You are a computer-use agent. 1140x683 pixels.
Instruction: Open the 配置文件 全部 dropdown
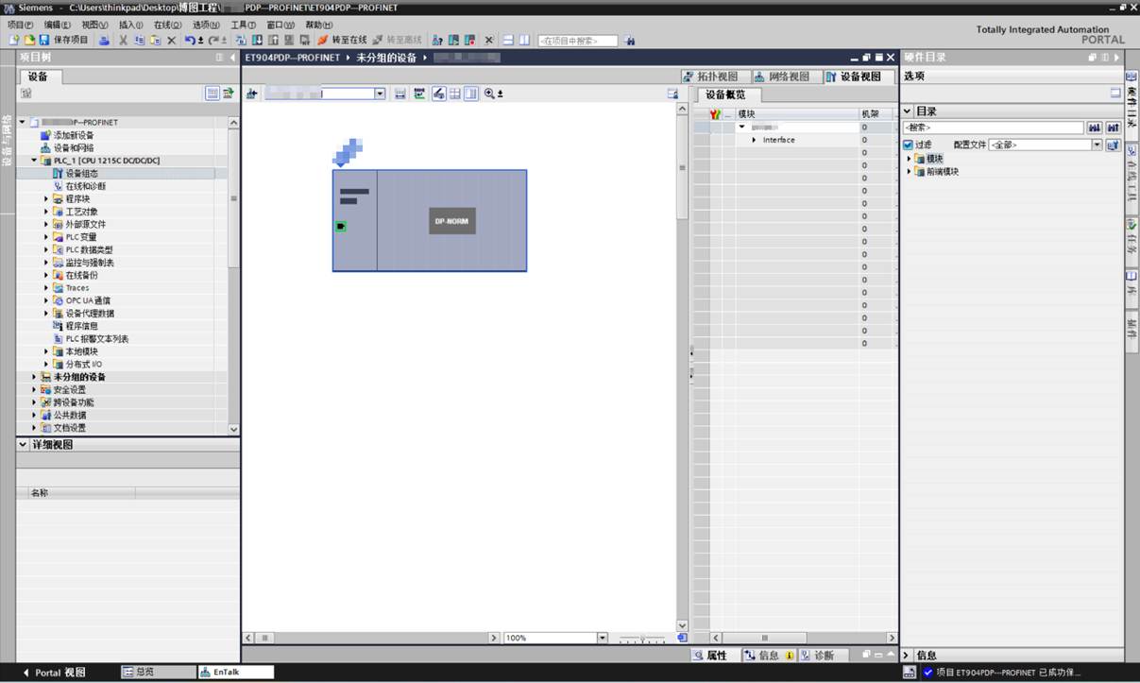1097,145
